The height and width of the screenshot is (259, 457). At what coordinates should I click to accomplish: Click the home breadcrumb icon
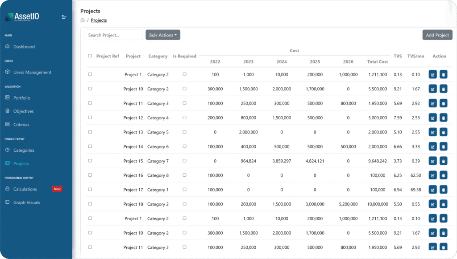tap(83, 20)
